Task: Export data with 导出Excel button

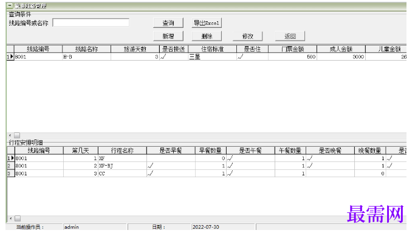Action: [x=207, y=23]
